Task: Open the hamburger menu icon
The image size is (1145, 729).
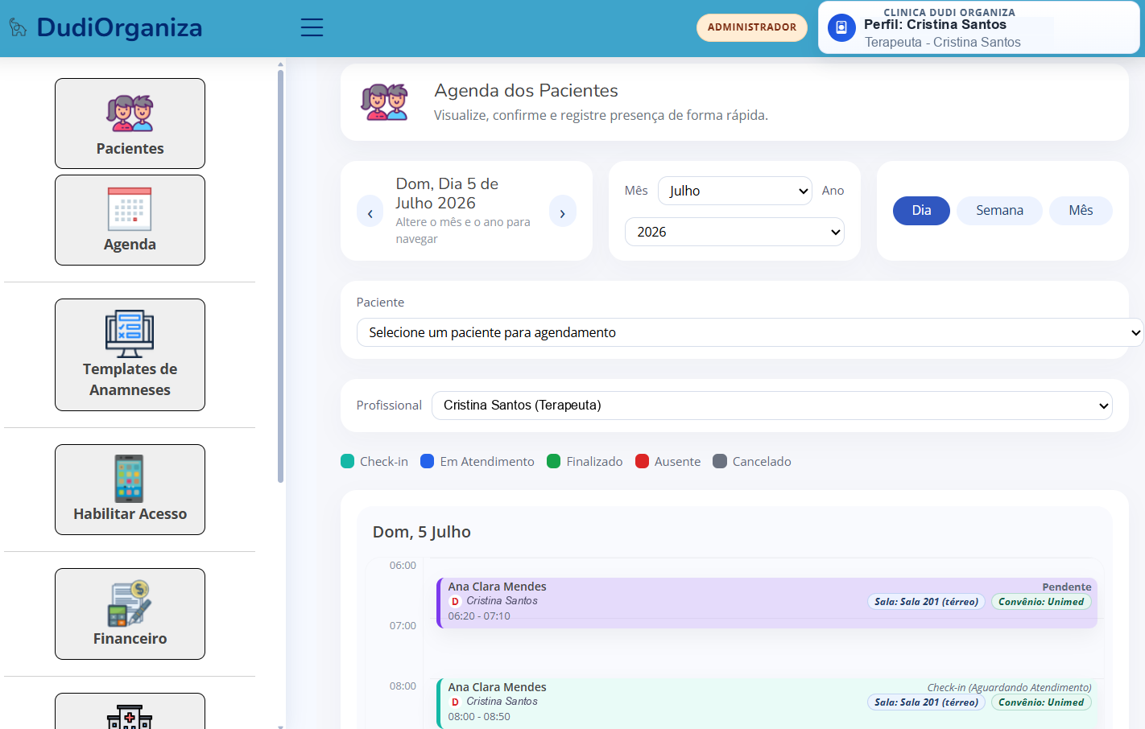Action: (312, 27)
